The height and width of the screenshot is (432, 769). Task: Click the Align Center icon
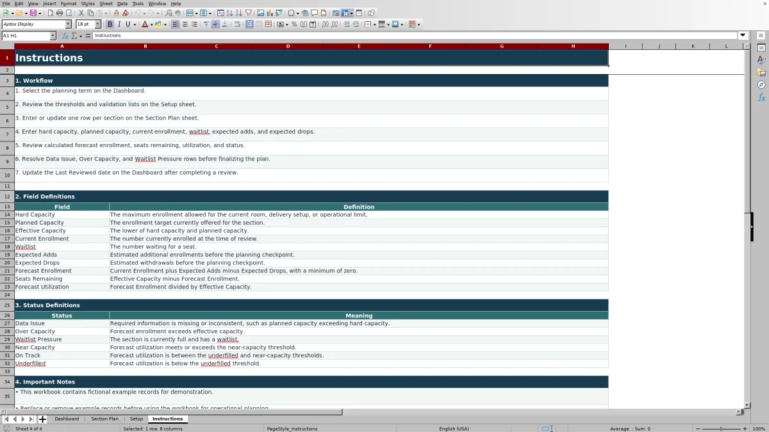pos(185,24)
